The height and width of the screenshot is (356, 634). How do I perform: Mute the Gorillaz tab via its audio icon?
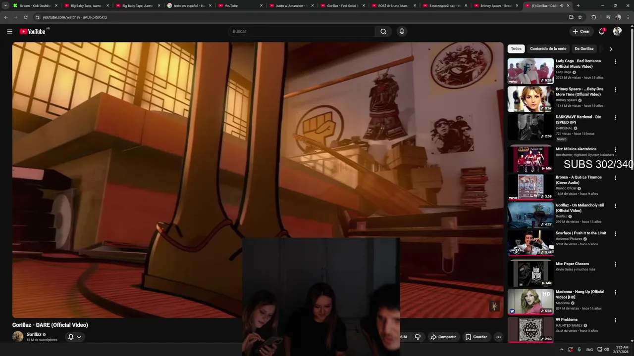(561, 5)
